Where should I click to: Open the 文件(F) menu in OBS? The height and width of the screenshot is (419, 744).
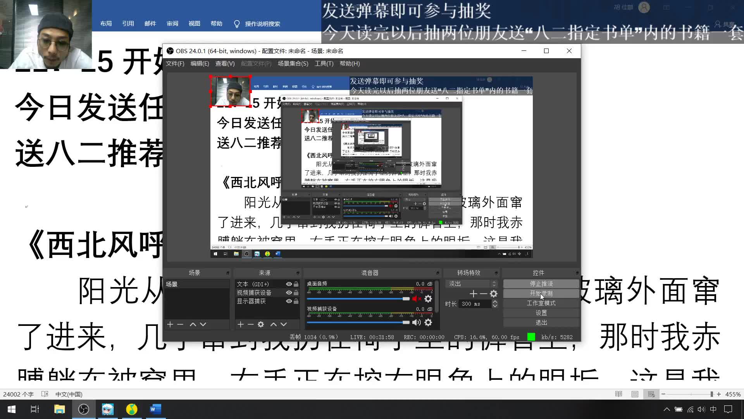click(x=175, y=64)
